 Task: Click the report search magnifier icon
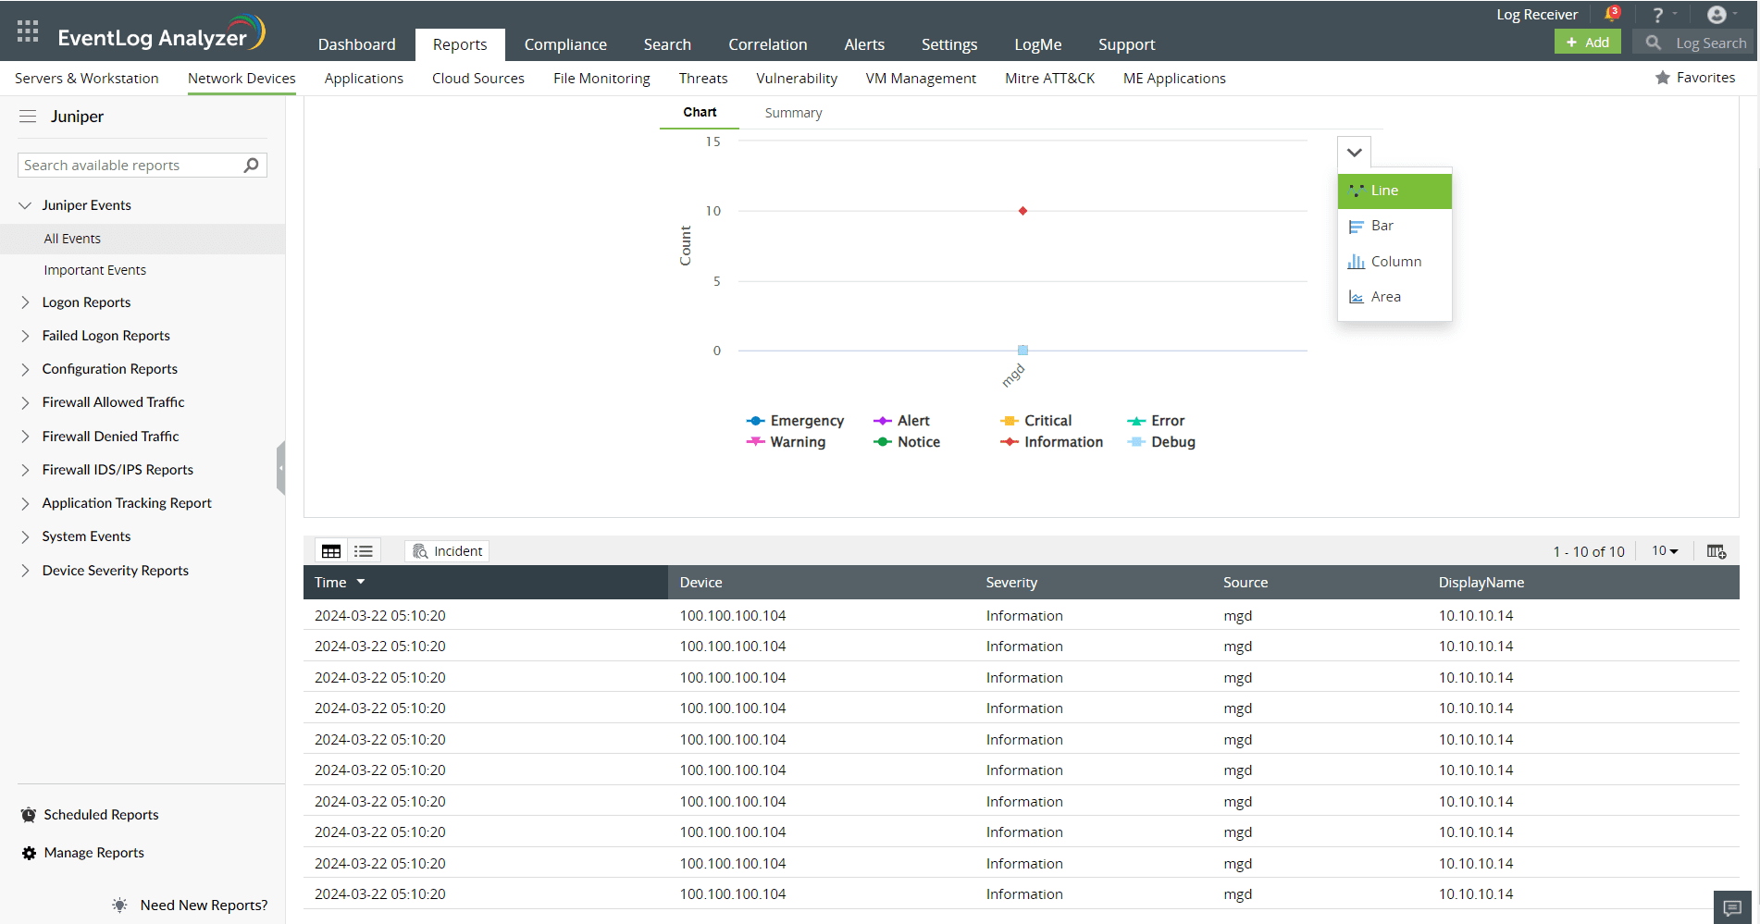tap(251, 166)
